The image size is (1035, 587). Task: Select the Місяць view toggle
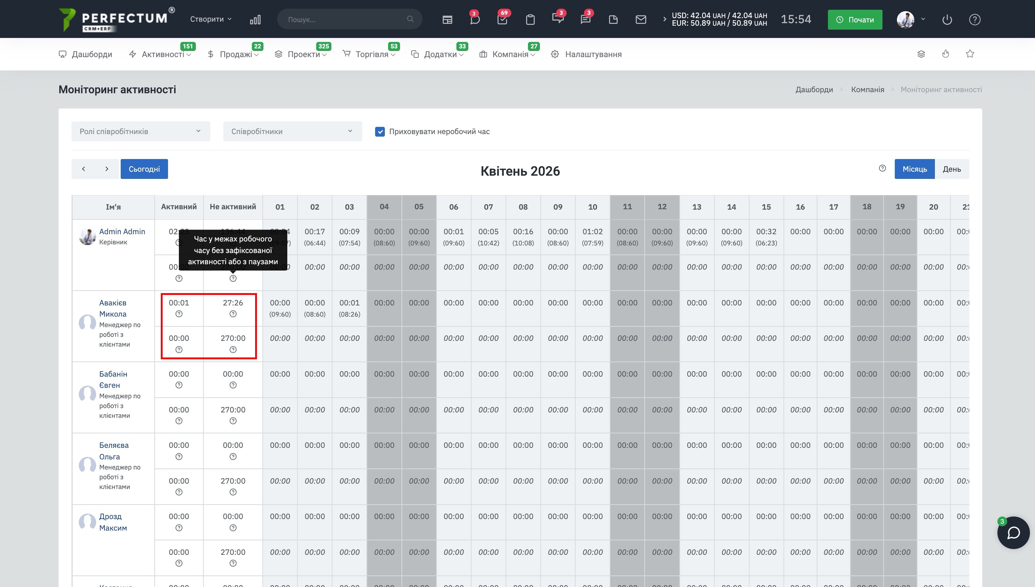coord(915,169)
